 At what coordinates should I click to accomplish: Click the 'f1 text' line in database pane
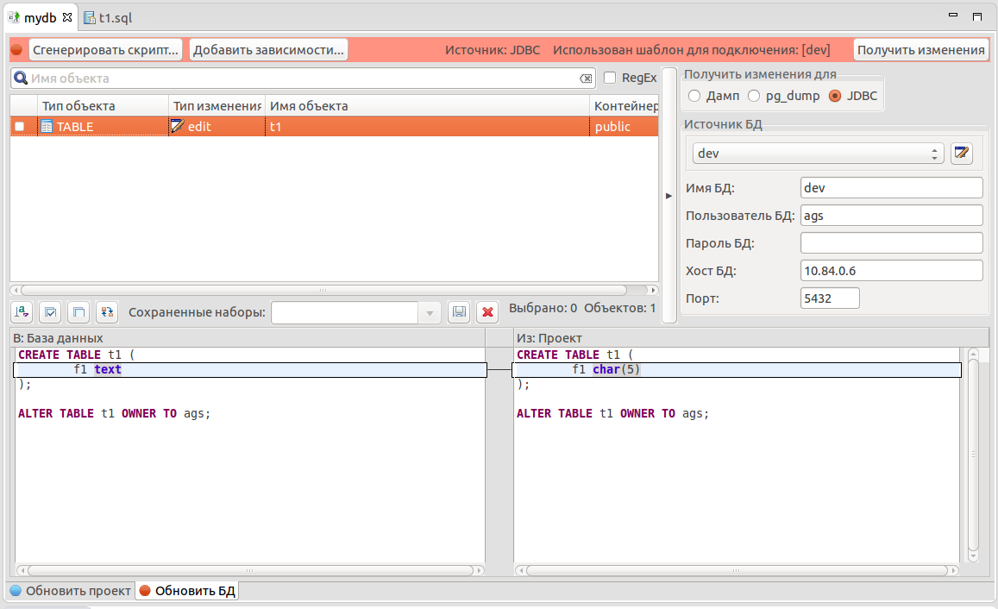pyautogui.click(x=250, y=370)
